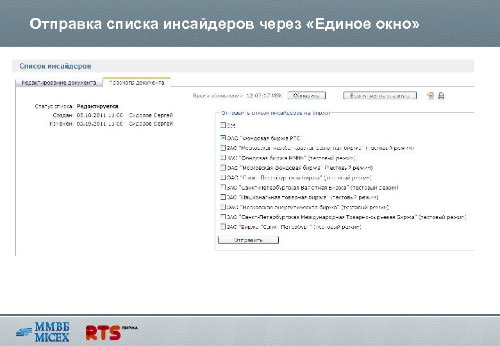Image resolution: width=500 pixels, height=346 pixels.
Task: Tick "Санкт-Петербургская Валютная Биржа" checkbox
Action: point(223,187)
